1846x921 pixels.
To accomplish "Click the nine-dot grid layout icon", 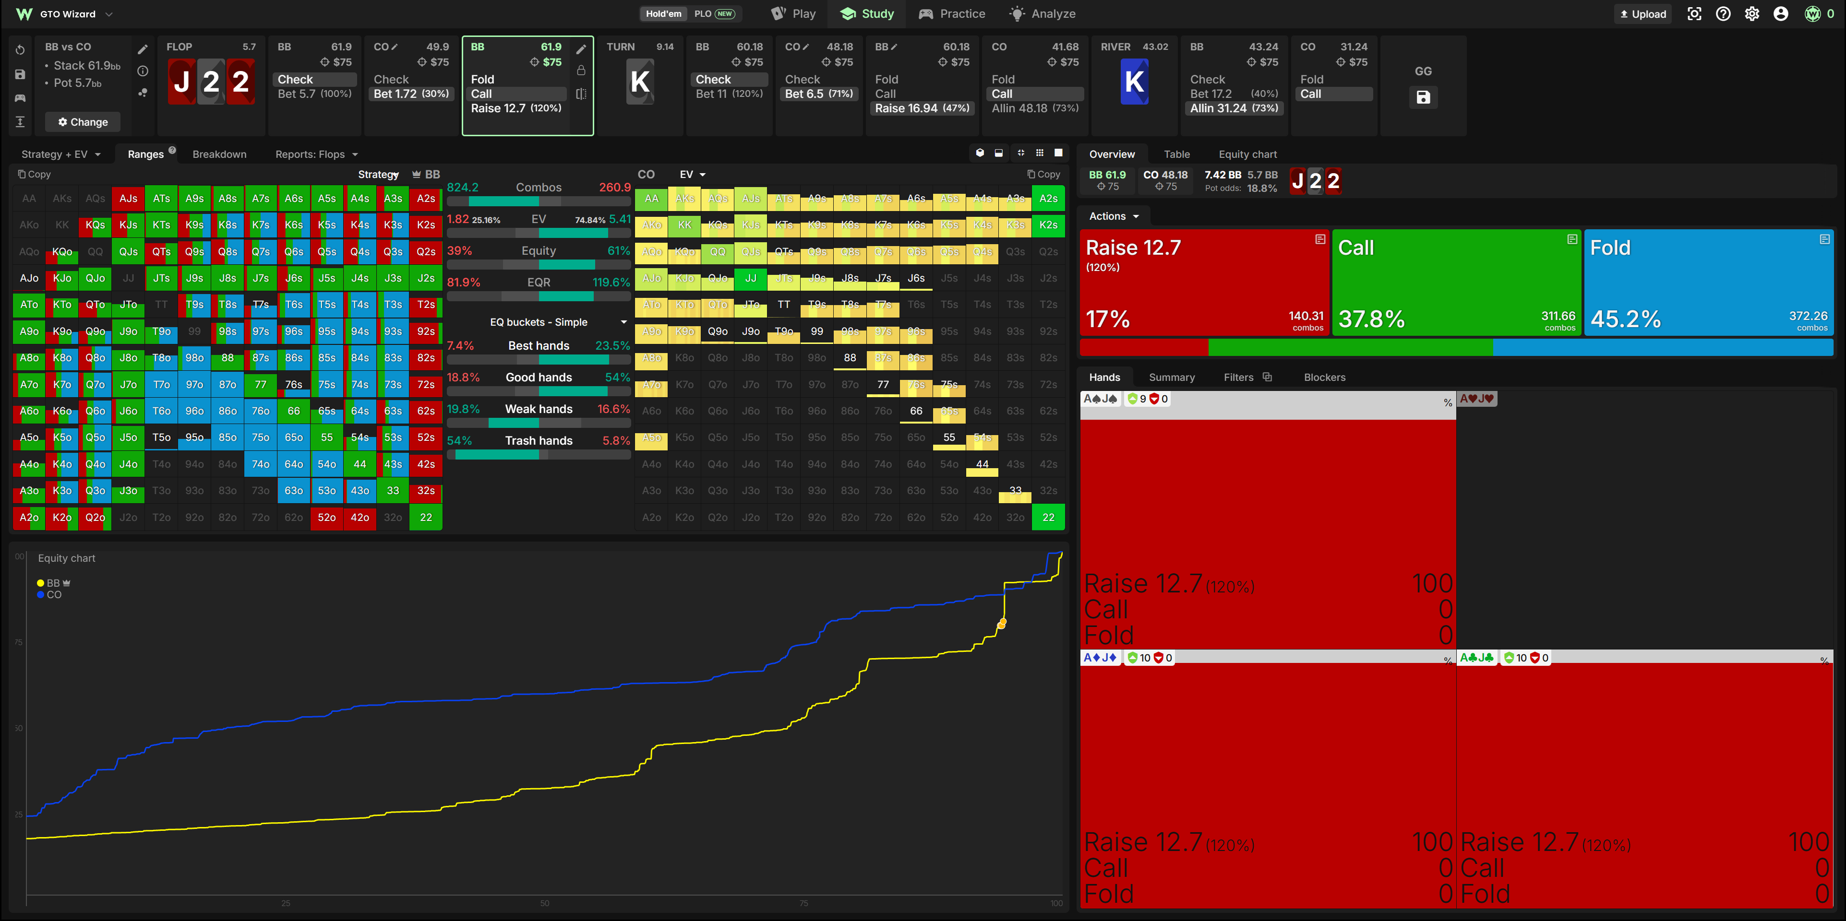I will [1040, 153].
